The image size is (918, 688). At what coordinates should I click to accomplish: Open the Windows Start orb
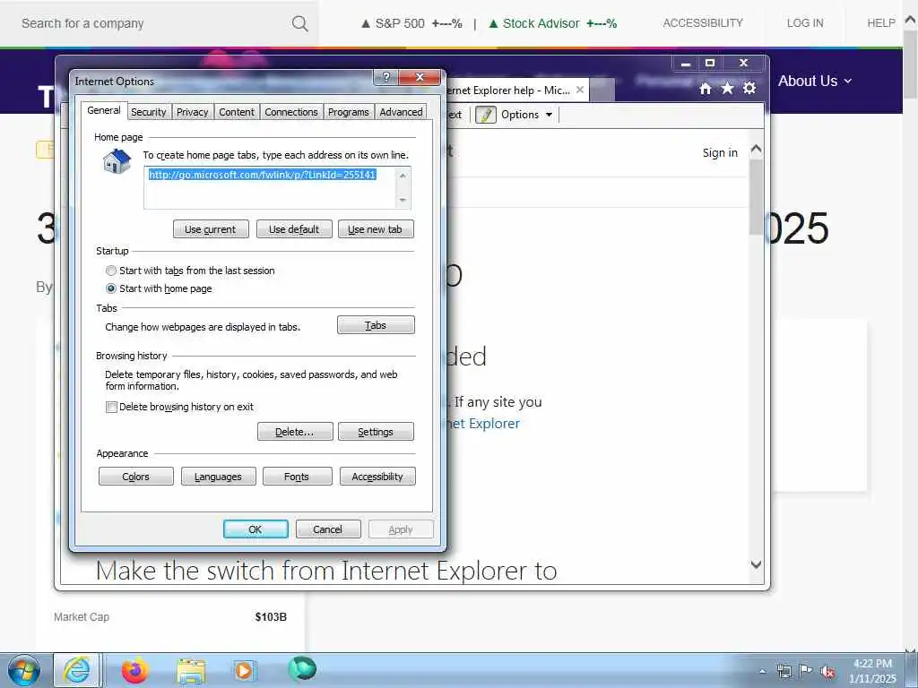24,670
